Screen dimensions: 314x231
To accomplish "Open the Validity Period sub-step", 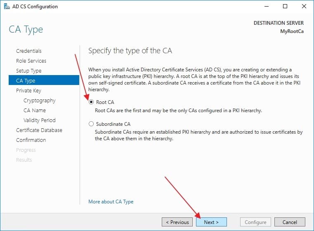I will click(40, 120).
